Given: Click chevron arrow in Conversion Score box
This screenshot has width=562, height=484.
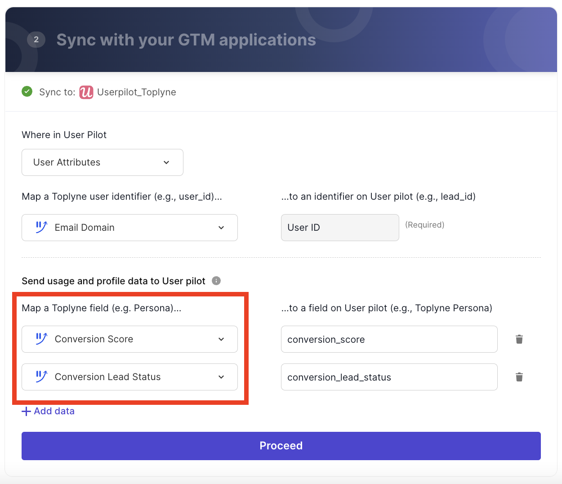Looking at the screenshot, I should (221, 339).
